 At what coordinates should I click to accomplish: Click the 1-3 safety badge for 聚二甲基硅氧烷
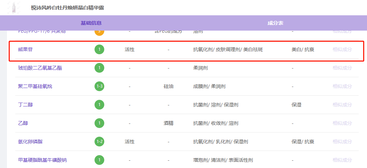click(99, 86)
